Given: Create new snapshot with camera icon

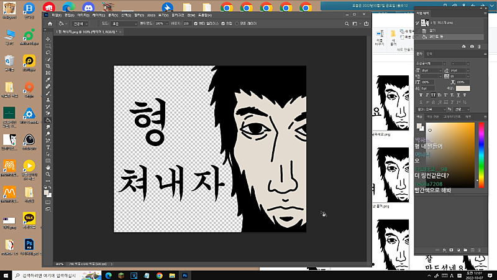Looking at the screenshot, I should click(472, 46).
